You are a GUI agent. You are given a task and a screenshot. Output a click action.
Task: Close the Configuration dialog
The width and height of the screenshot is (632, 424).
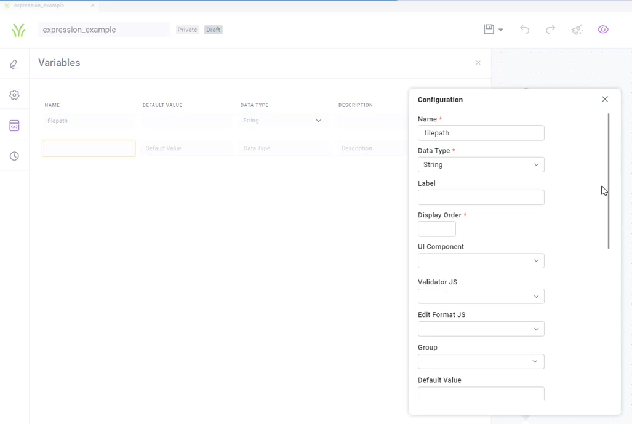pos(605,99)
